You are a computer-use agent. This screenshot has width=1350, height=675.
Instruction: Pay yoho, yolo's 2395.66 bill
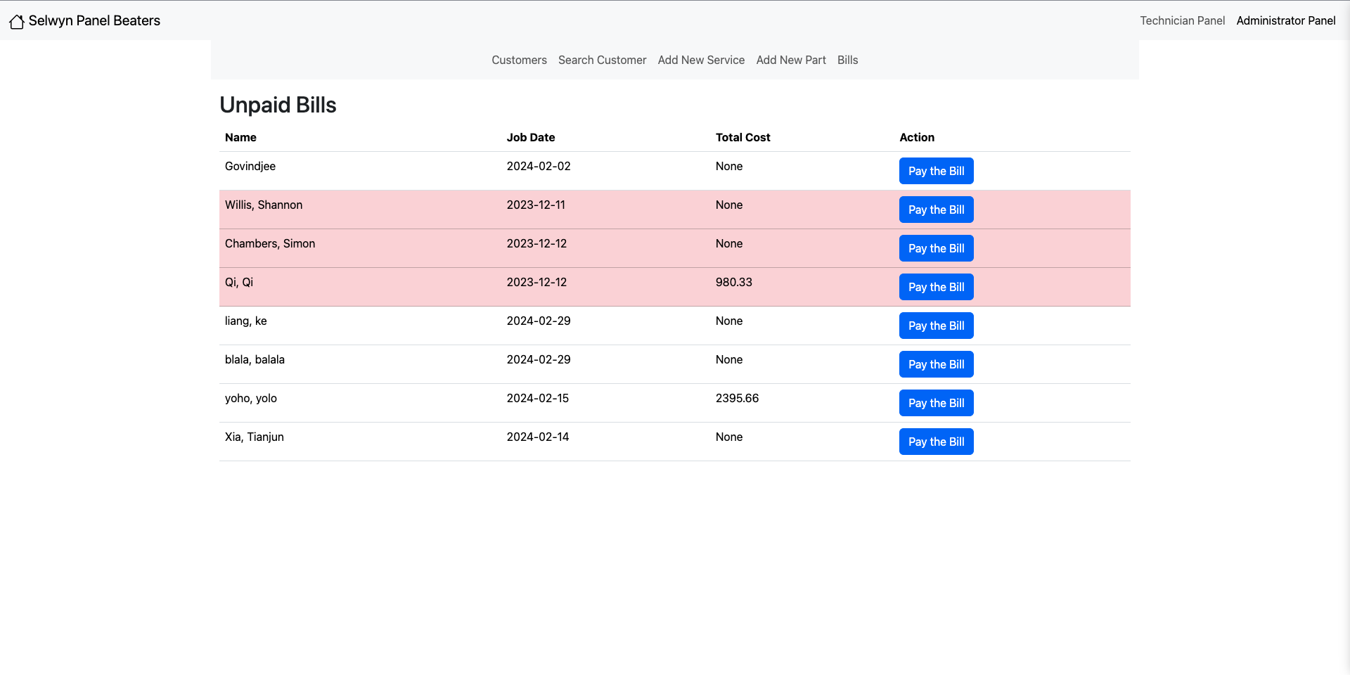tap(936, 403)
